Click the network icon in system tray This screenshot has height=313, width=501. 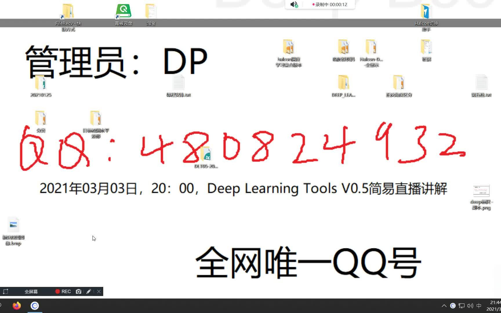tap(461, 305)
